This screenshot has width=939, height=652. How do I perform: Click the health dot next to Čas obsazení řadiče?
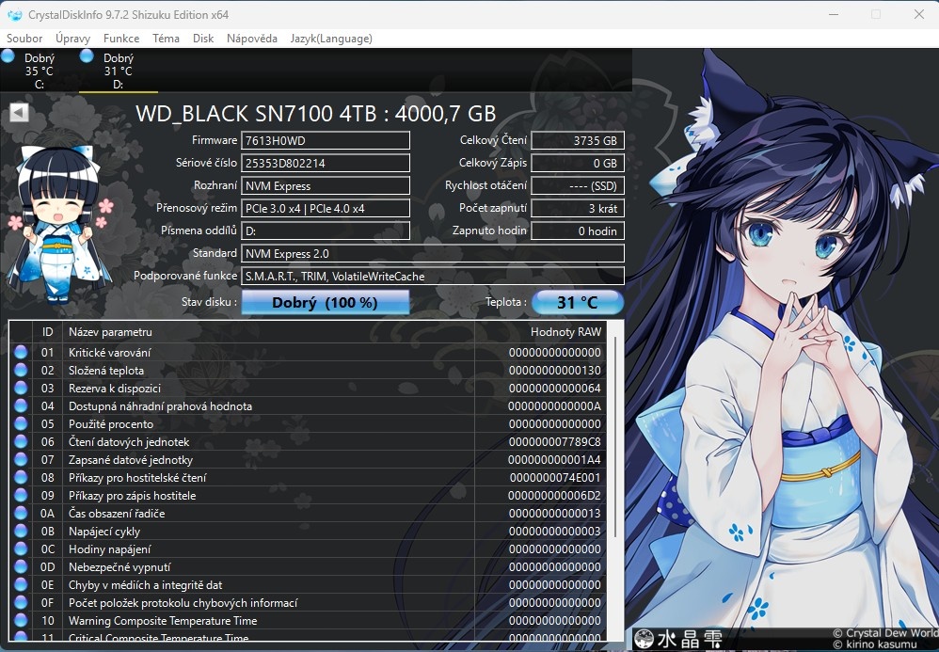pyautogui.click(x=21, y=513)
